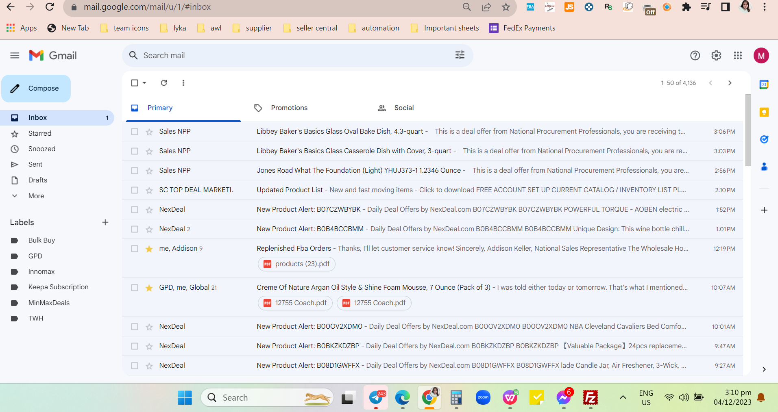778x412 pixels.
Task: Open Zoom from the taskbar
Action: pyautogui.click(x=483, y=397)
